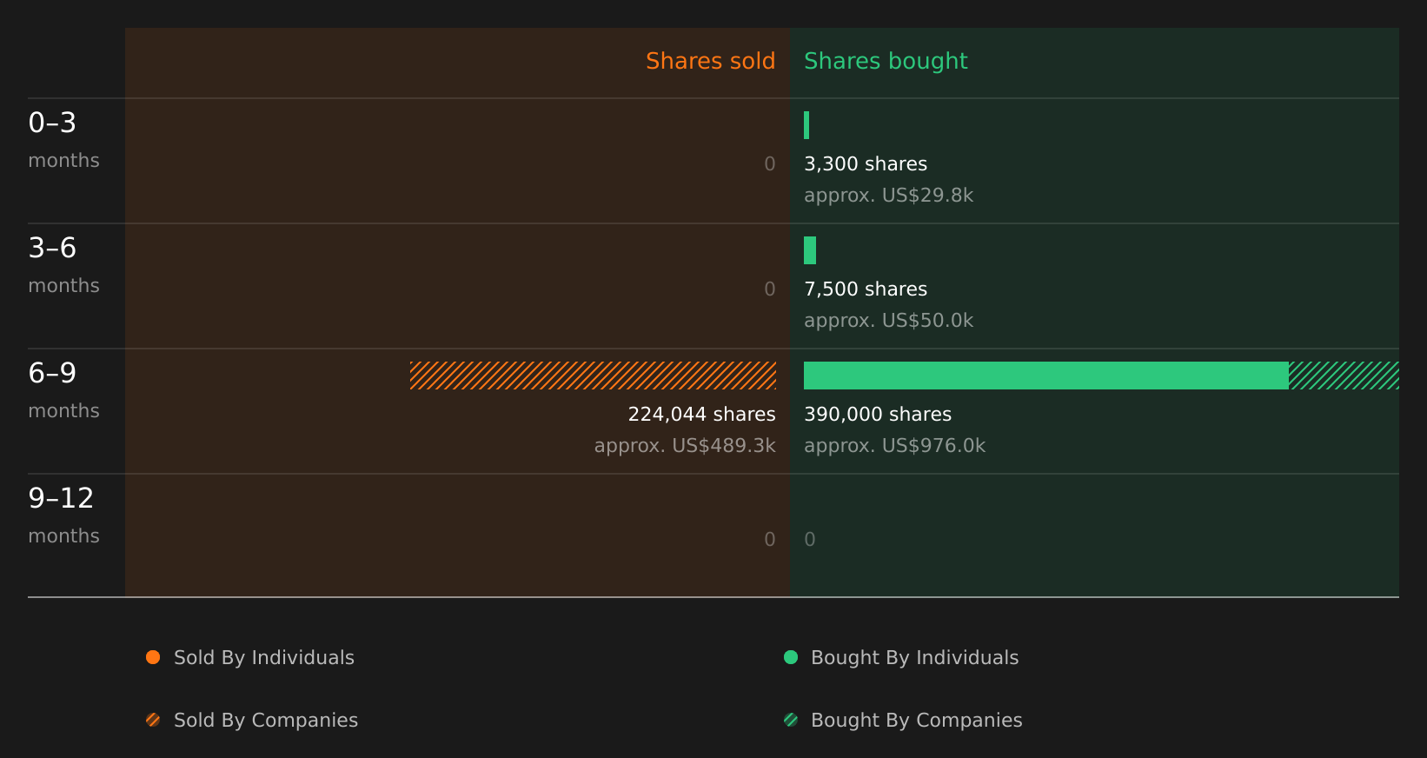Select the 224,044 shares value
Screen dimensions: 1427x758
(702, 414)
